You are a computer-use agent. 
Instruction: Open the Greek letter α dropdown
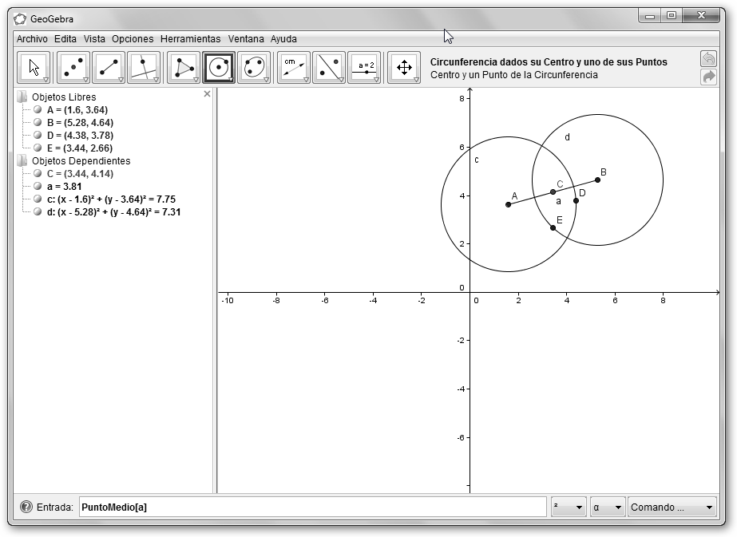click(606, 507)
